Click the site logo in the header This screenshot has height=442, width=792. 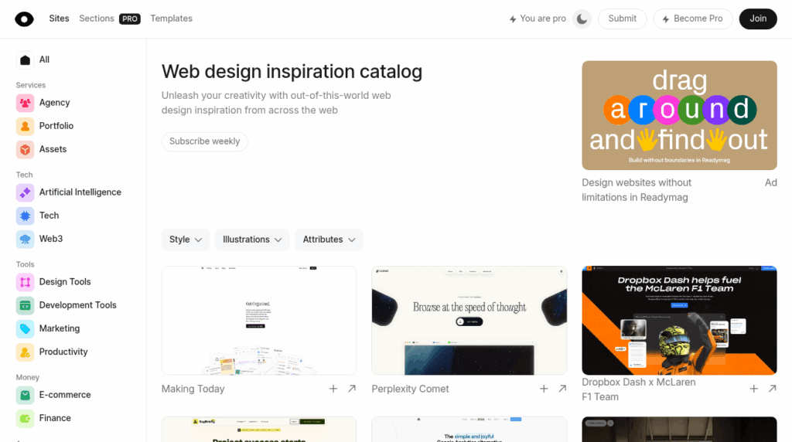click(x=24, y=19)
